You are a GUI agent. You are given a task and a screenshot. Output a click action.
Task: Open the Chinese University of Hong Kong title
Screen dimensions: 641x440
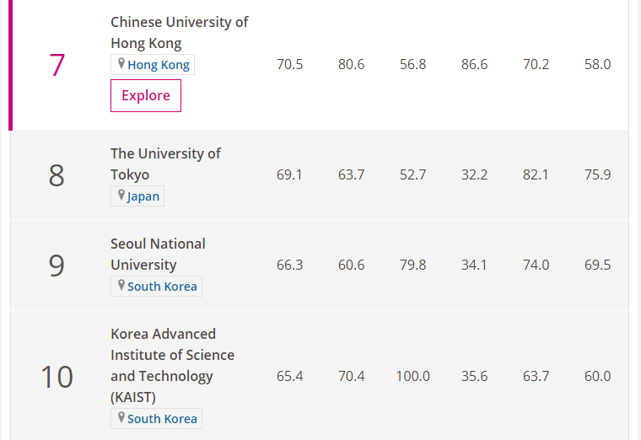(179, 32)
